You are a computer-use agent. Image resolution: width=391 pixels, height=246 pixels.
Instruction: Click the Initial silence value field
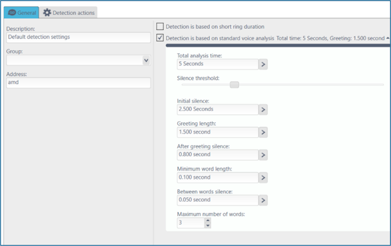[218, 109]
